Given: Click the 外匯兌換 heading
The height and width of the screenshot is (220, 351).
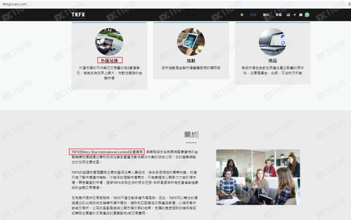Looking at the screenshot, I should click(110, 60).
